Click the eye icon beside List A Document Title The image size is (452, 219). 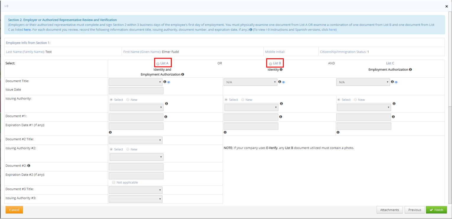169,82
